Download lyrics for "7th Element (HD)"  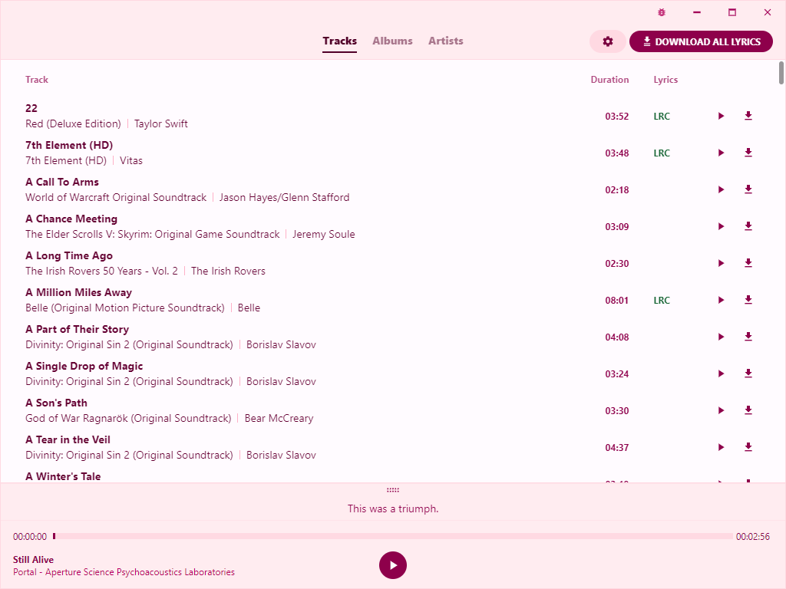(748, 153)
